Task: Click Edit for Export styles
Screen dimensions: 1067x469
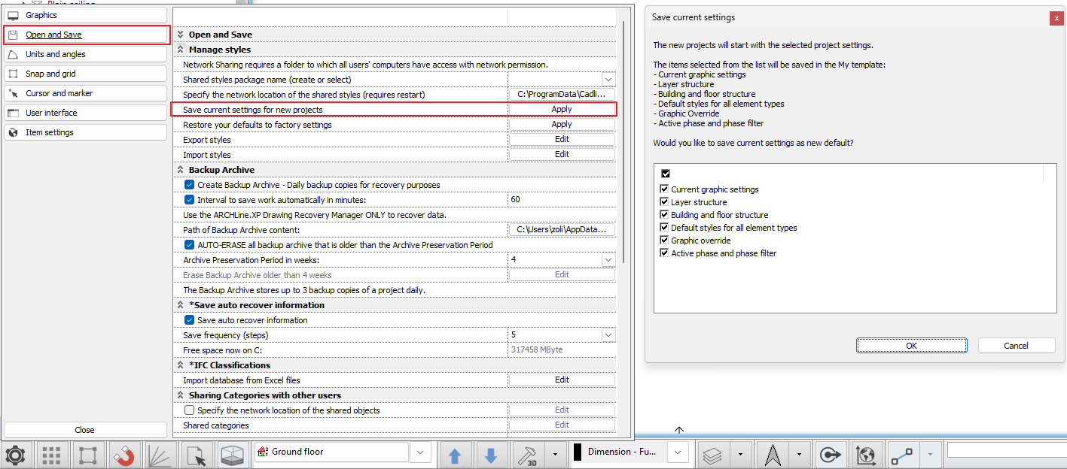Action: [562, 140]
